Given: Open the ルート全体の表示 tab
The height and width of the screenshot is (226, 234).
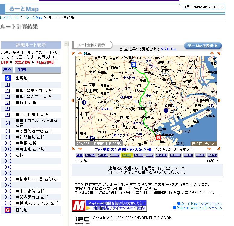Looking at the screenshot, I should point(92,45).
